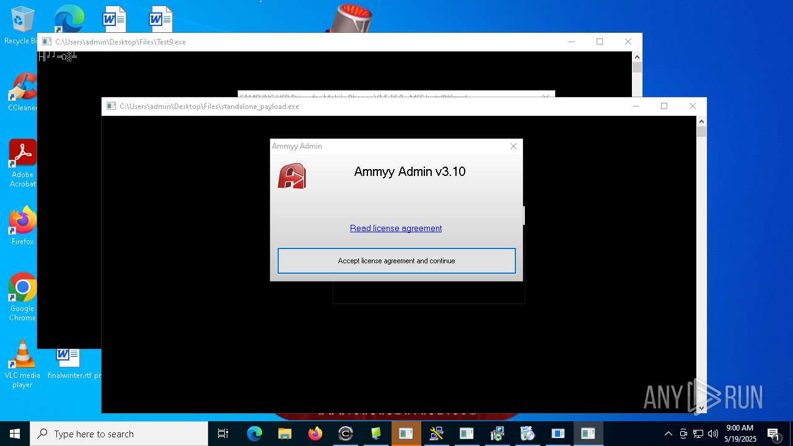The width and height of the screenshot is (793, 446).
Task: Open File Explorer from the taskbar
Action: point(284,434)
